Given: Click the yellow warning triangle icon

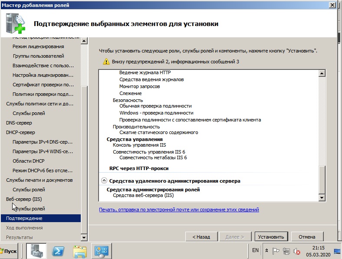Looking at the screenshot, I should point(106,62).
